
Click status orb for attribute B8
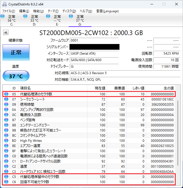[6, 125]
